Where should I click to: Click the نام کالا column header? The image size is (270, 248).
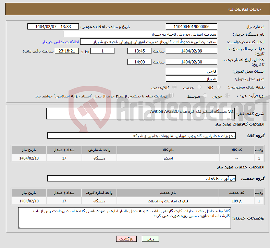[x=168, y=150]
